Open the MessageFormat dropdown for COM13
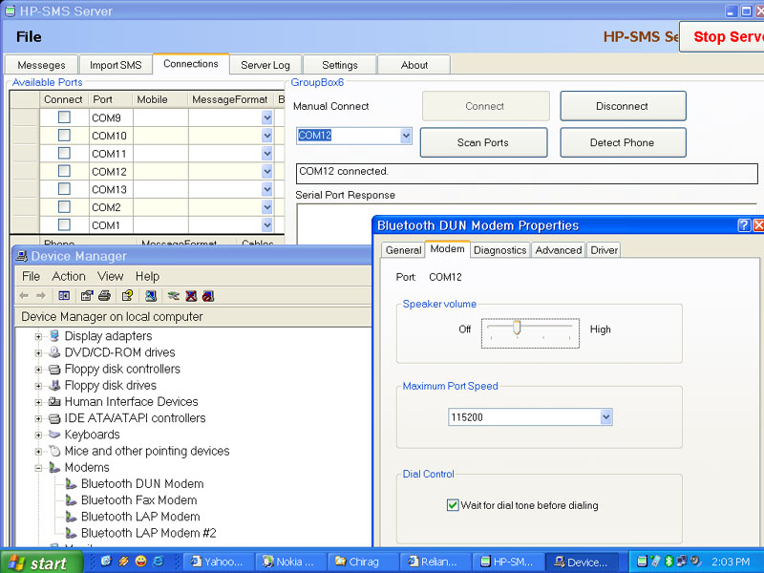The image size is (764, 573). coord(266,189)
